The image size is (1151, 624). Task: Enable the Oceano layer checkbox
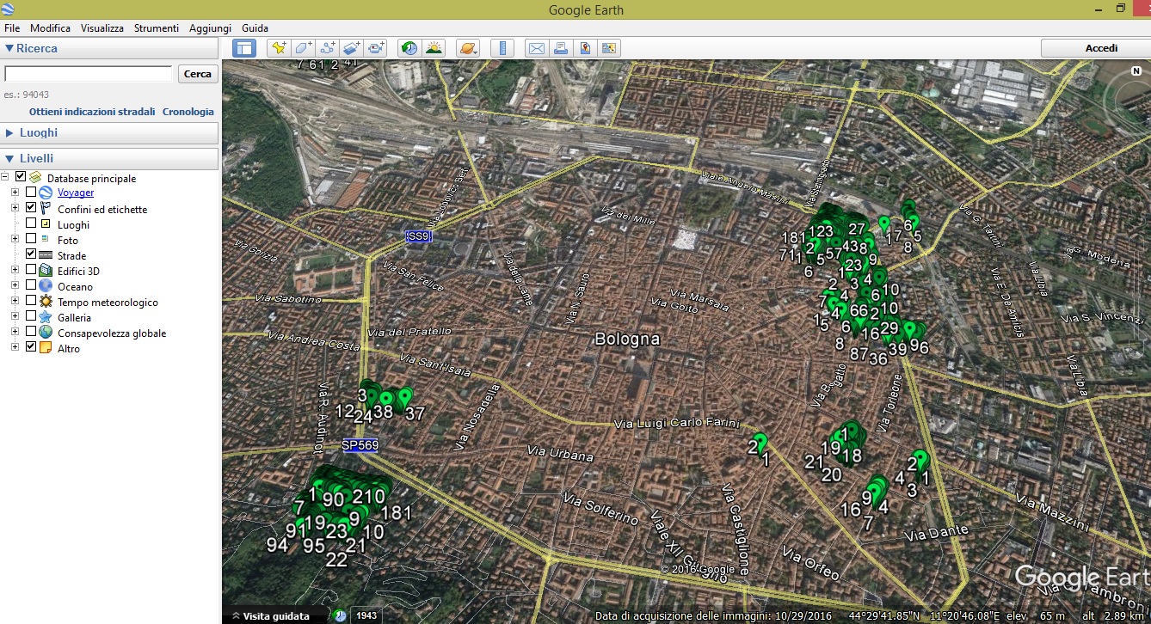pos(31,285)
